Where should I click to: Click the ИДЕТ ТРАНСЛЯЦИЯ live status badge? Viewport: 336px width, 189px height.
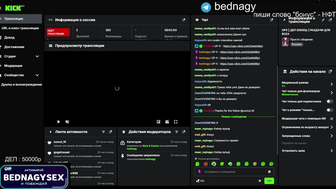(58, 32)
